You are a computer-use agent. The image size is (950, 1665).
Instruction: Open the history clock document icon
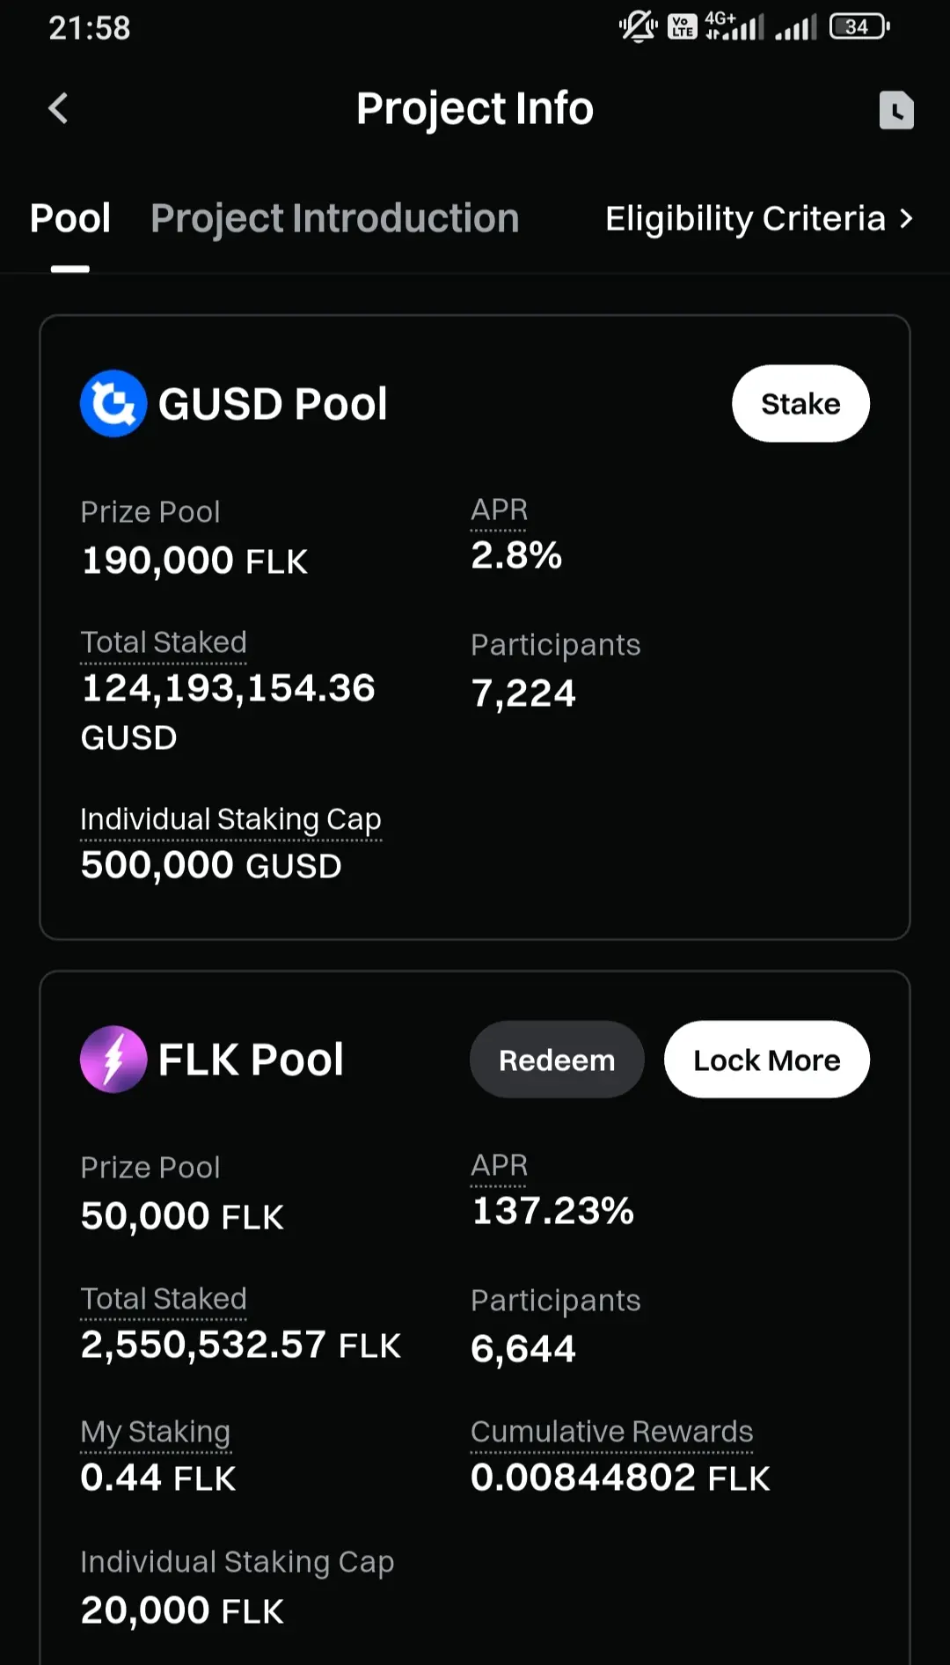coord(895,110)
